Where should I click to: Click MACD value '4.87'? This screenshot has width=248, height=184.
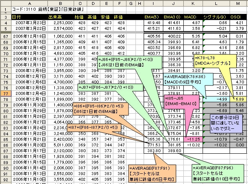[193, 23]
